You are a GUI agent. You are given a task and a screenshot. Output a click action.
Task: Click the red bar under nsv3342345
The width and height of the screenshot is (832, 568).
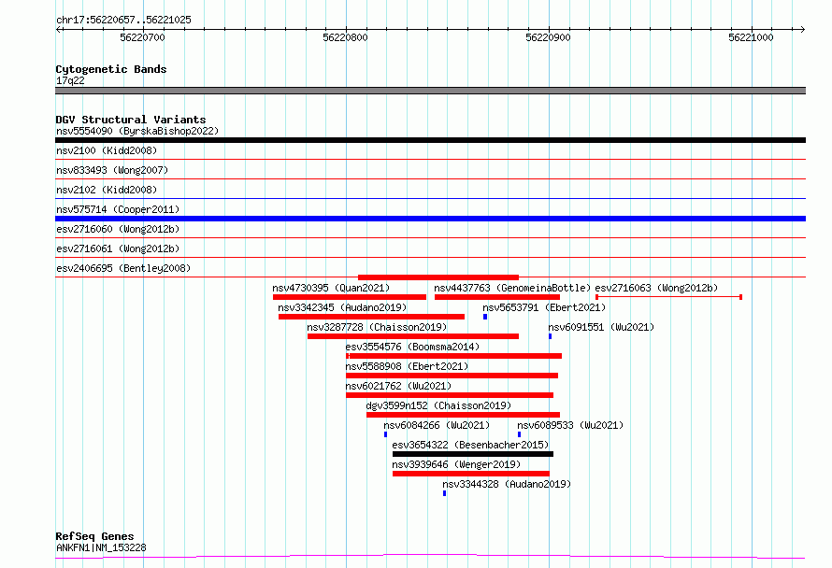click(371, 317)
